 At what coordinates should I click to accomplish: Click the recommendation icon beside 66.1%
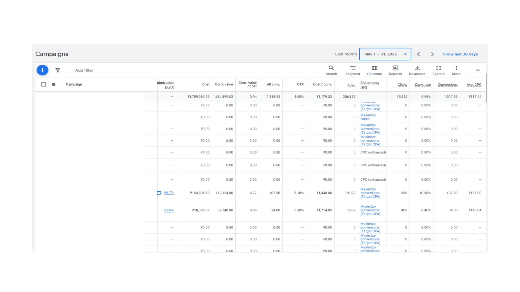pos(159,193)
